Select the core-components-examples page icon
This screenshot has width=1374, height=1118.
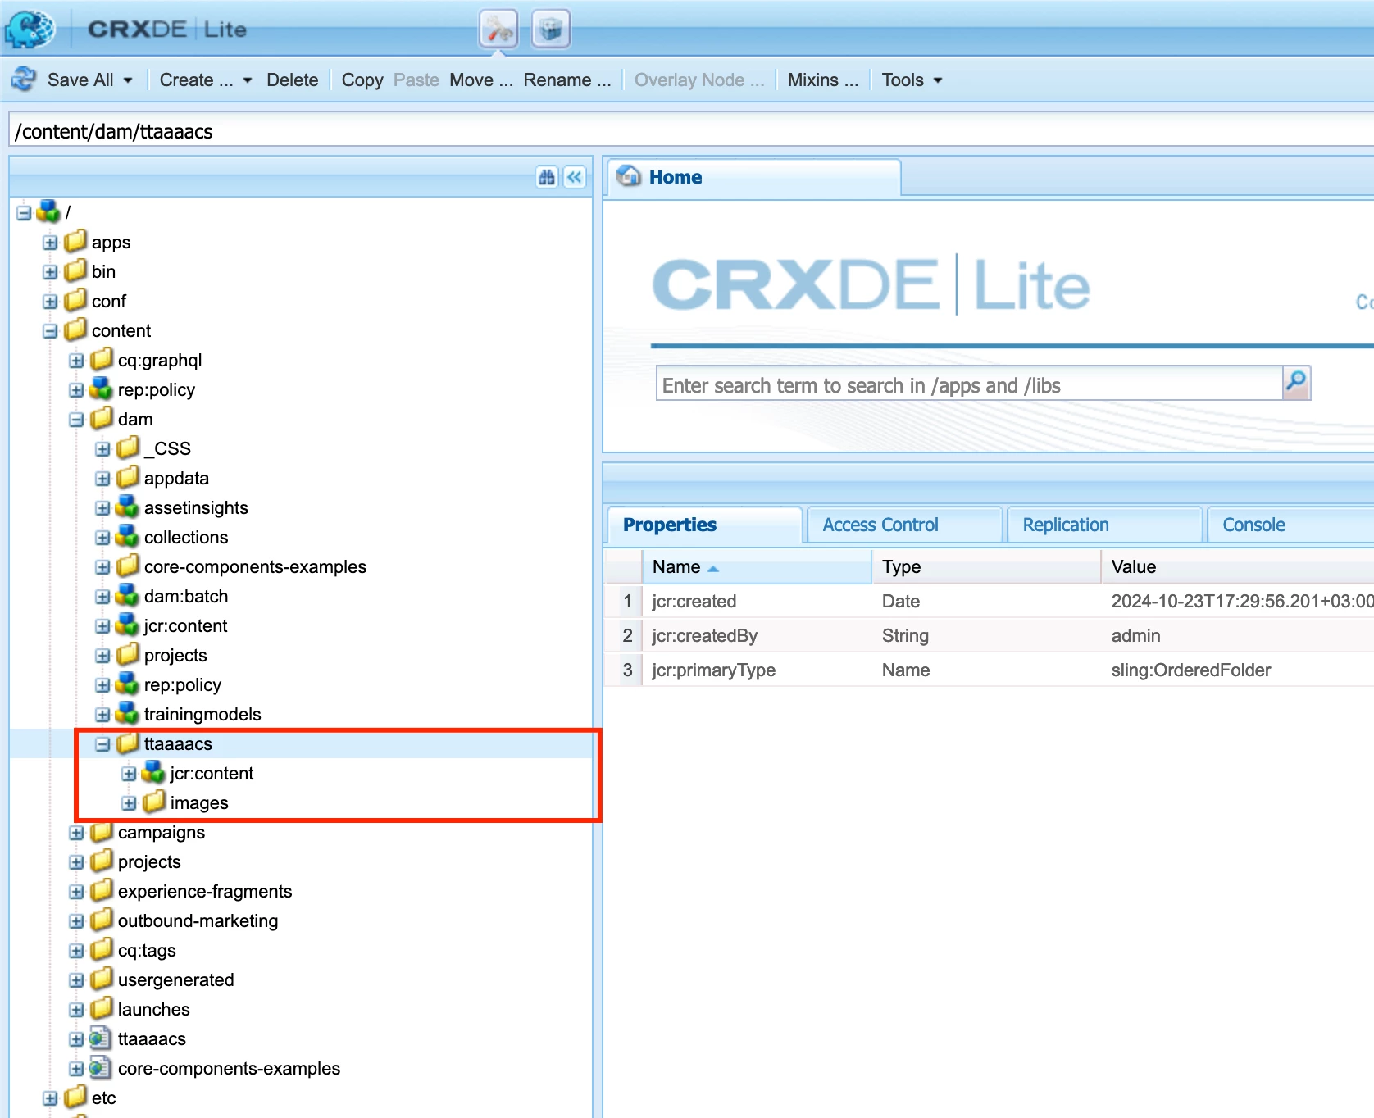pyautogui.click(x=100, y=1068)
